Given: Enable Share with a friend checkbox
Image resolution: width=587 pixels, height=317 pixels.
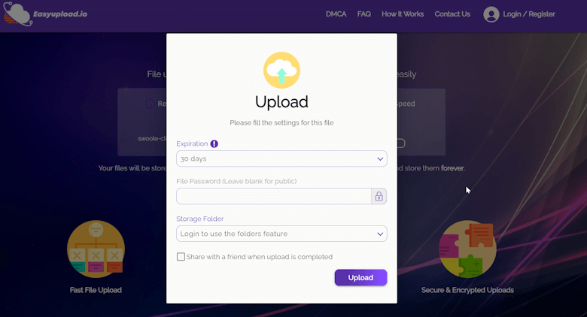Looking at the screenshot, I should pos(181,257).
